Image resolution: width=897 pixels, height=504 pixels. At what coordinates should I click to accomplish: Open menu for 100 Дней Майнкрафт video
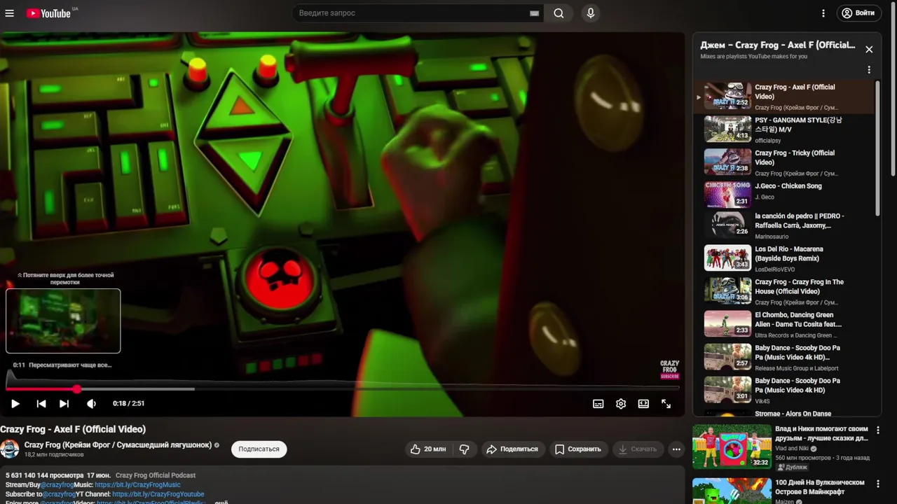tap(877, 484)
